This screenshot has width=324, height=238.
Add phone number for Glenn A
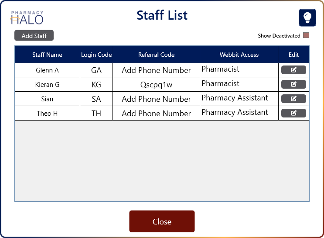click(x=156, y=70)
